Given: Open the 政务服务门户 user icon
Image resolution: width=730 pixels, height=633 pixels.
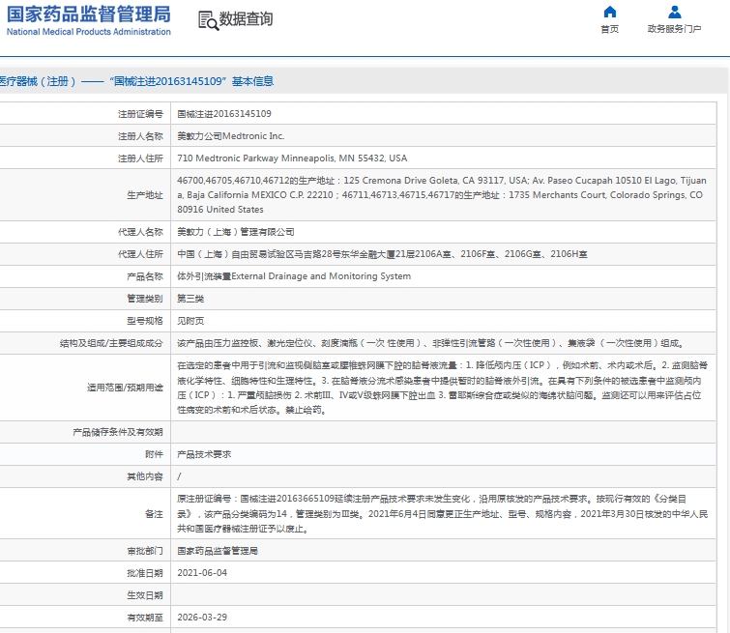Looking at the screenshot, I should pyautogui.click(x=674, y=12).
